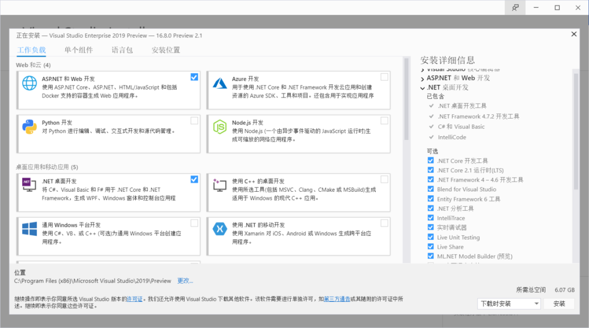Click the Azure development logo icon
This screenshot has width=589, height=328.
click(220, 83)
